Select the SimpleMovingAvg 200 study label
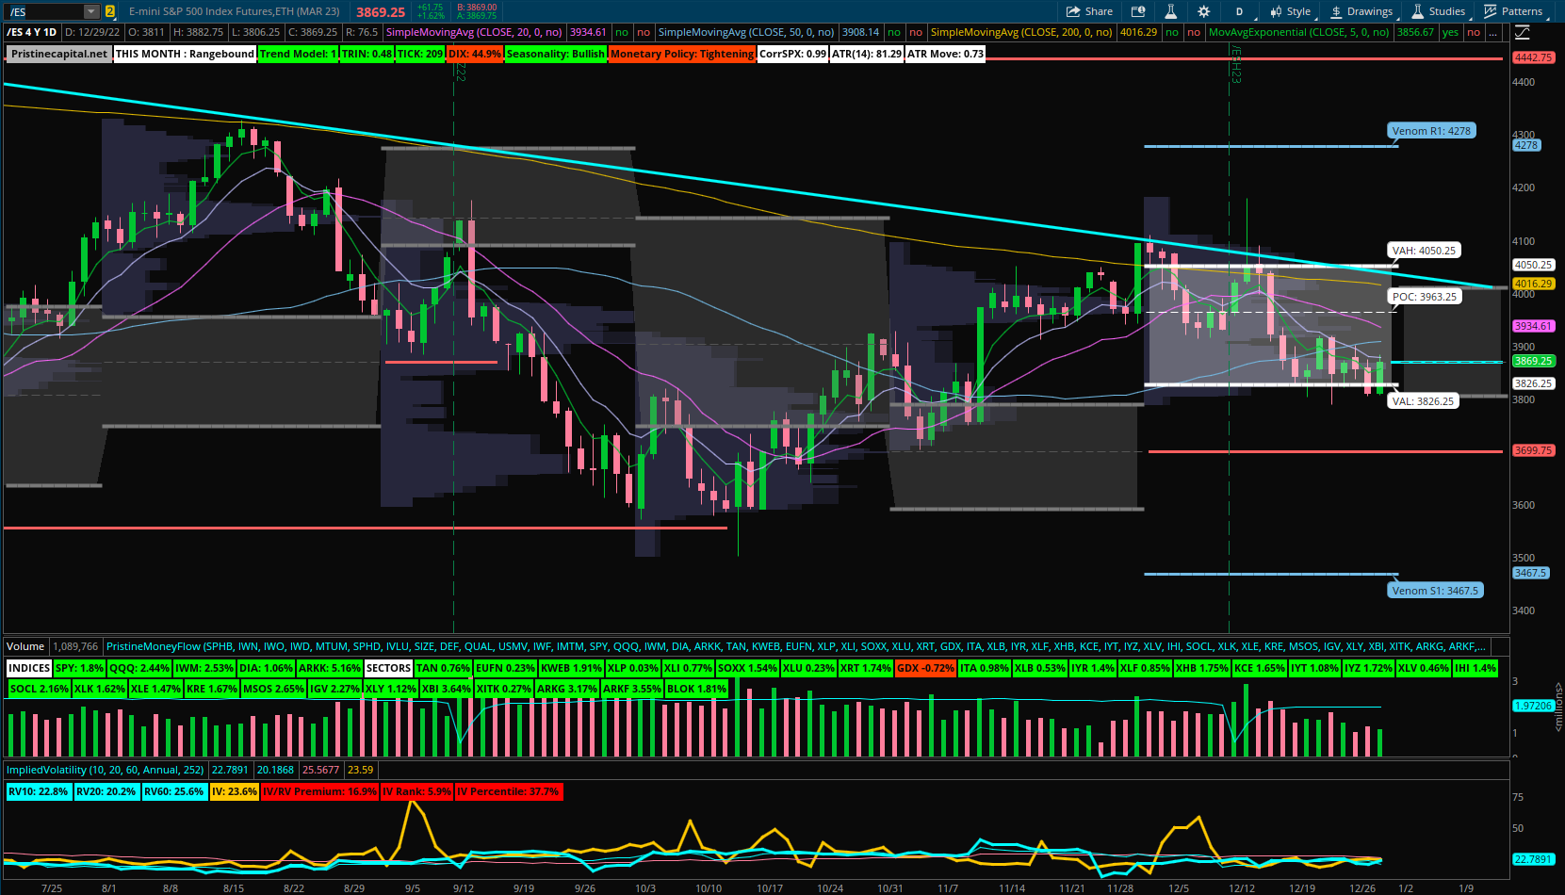 [1021, 32]
